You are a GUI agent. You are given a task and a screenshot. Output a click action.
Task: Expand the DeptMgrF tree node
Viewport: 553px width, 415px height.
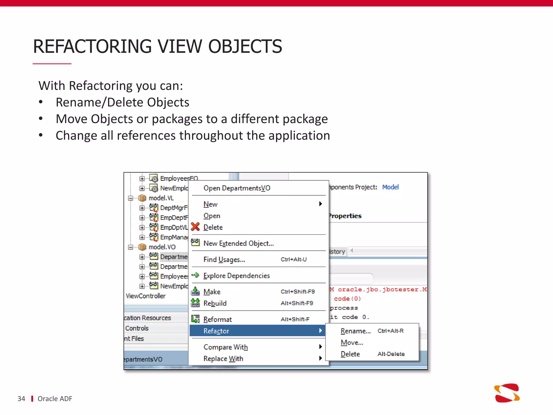pyautogui.click(x=142, y=208)
